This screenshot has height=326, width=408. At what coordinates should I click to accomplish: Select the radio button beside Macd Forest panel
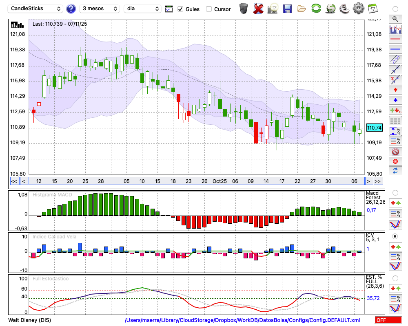(x=395, y=192)
